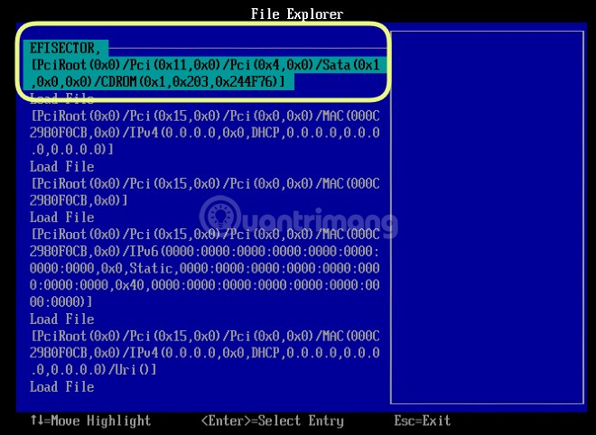
Task: Click the Esc=Exit hint
Action: [422, 421]
